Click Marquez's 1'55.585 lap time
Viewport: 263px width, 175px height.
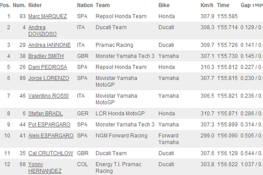point(227,16)
